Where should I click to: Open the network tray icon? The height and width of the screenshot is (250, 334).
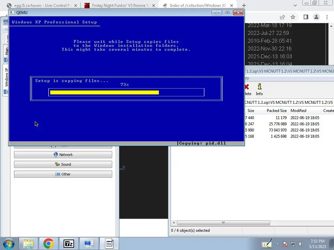click(x=293, y=244)
